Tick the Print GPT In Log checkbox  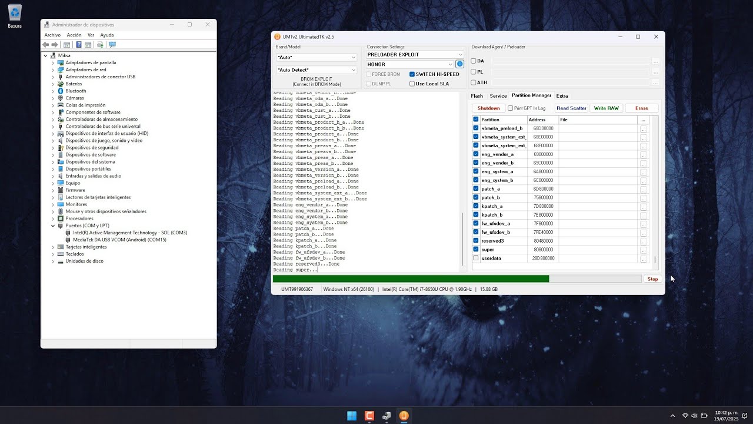point(511,108)
